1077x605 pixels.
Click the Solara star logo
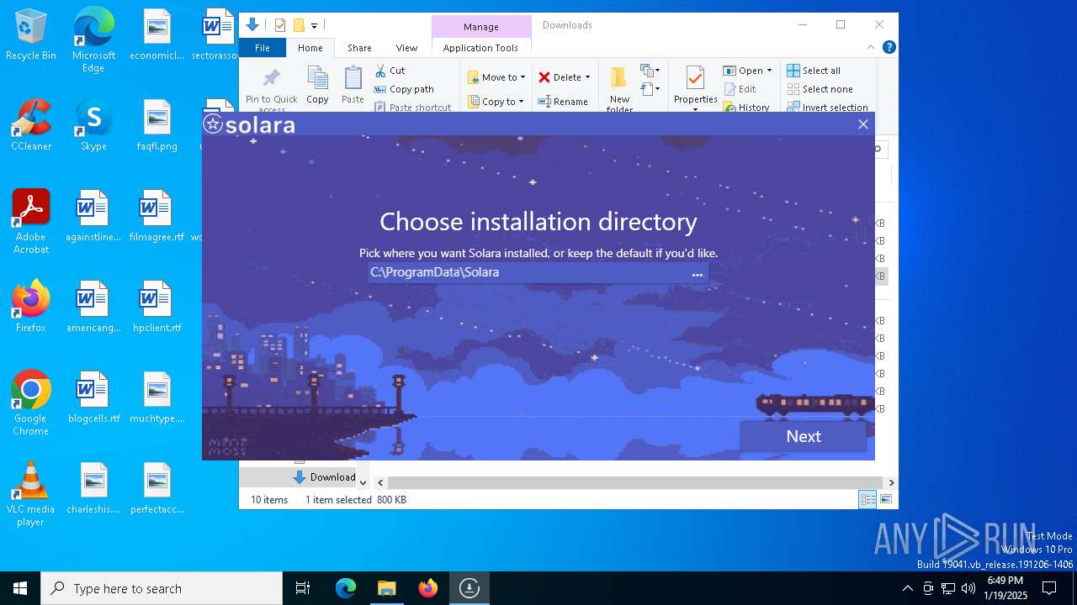213,125
